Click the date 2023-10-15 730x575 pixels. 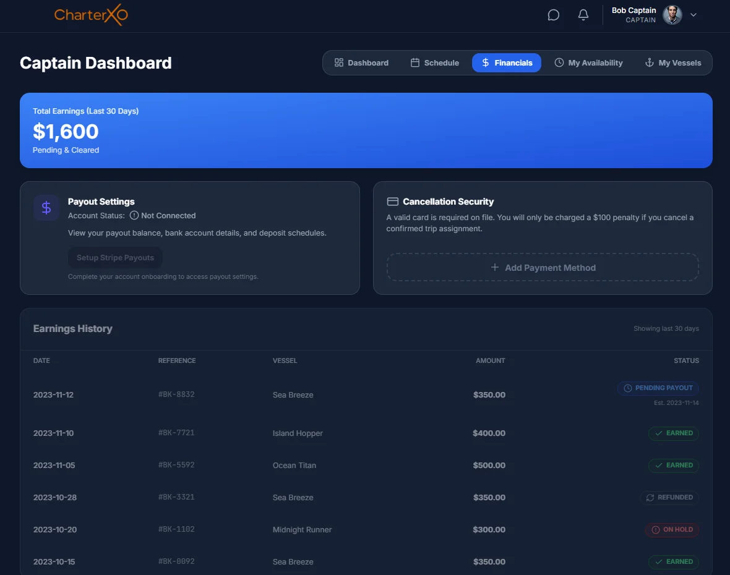54,561
